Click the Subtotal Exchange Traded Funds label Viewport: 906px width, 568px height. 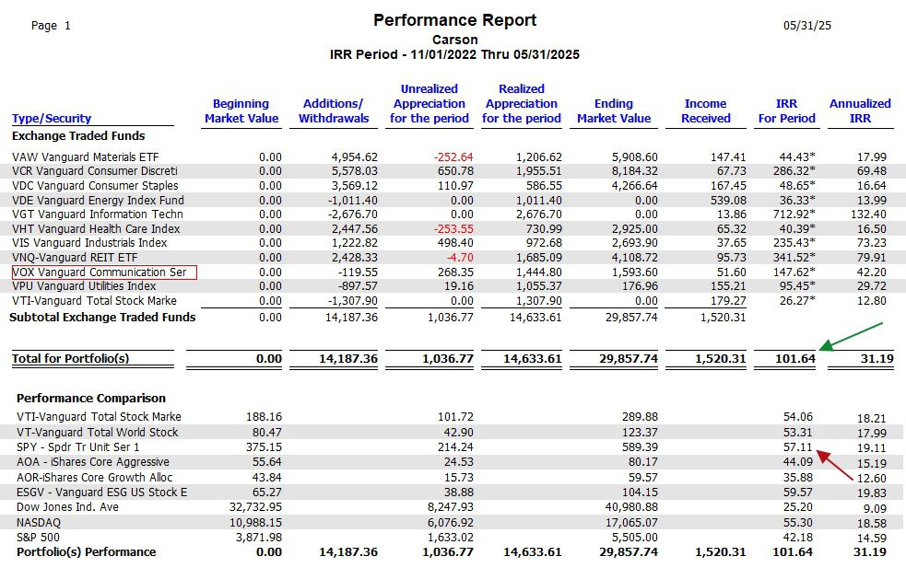103,318
